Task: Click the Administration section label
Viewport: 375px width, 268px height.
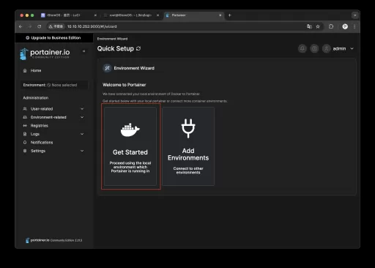Action: point(36,98)
